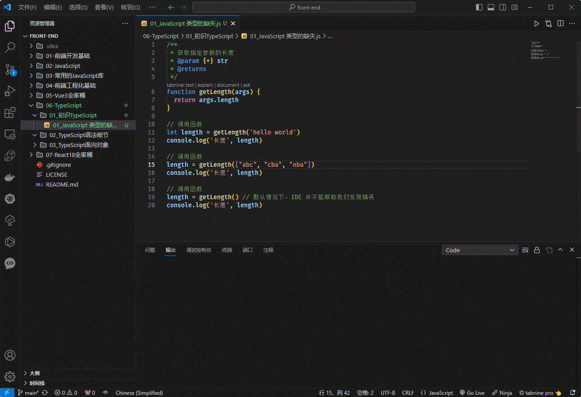The width and height of the screenshot is (581, 397).
Task: Click tabnine 'explain' code lens link
Action: coord(205,85)
